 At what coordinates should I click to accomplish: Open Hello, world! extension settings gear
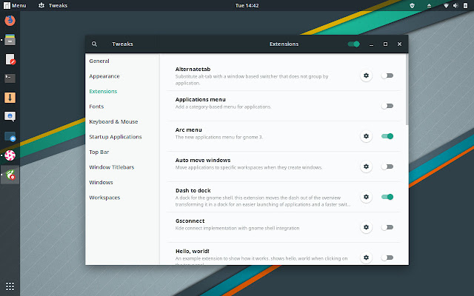[366, 258]
